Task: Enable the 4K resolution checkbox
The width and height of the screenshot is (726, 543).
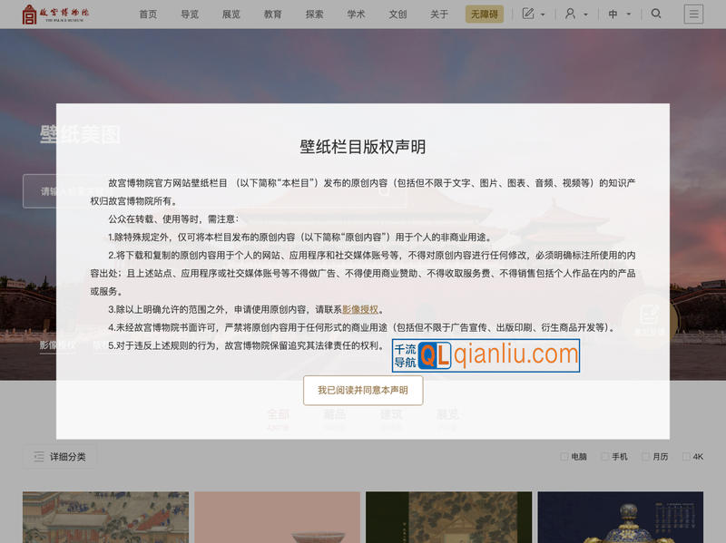Action: pyautogui.click(x=687, y=456)
